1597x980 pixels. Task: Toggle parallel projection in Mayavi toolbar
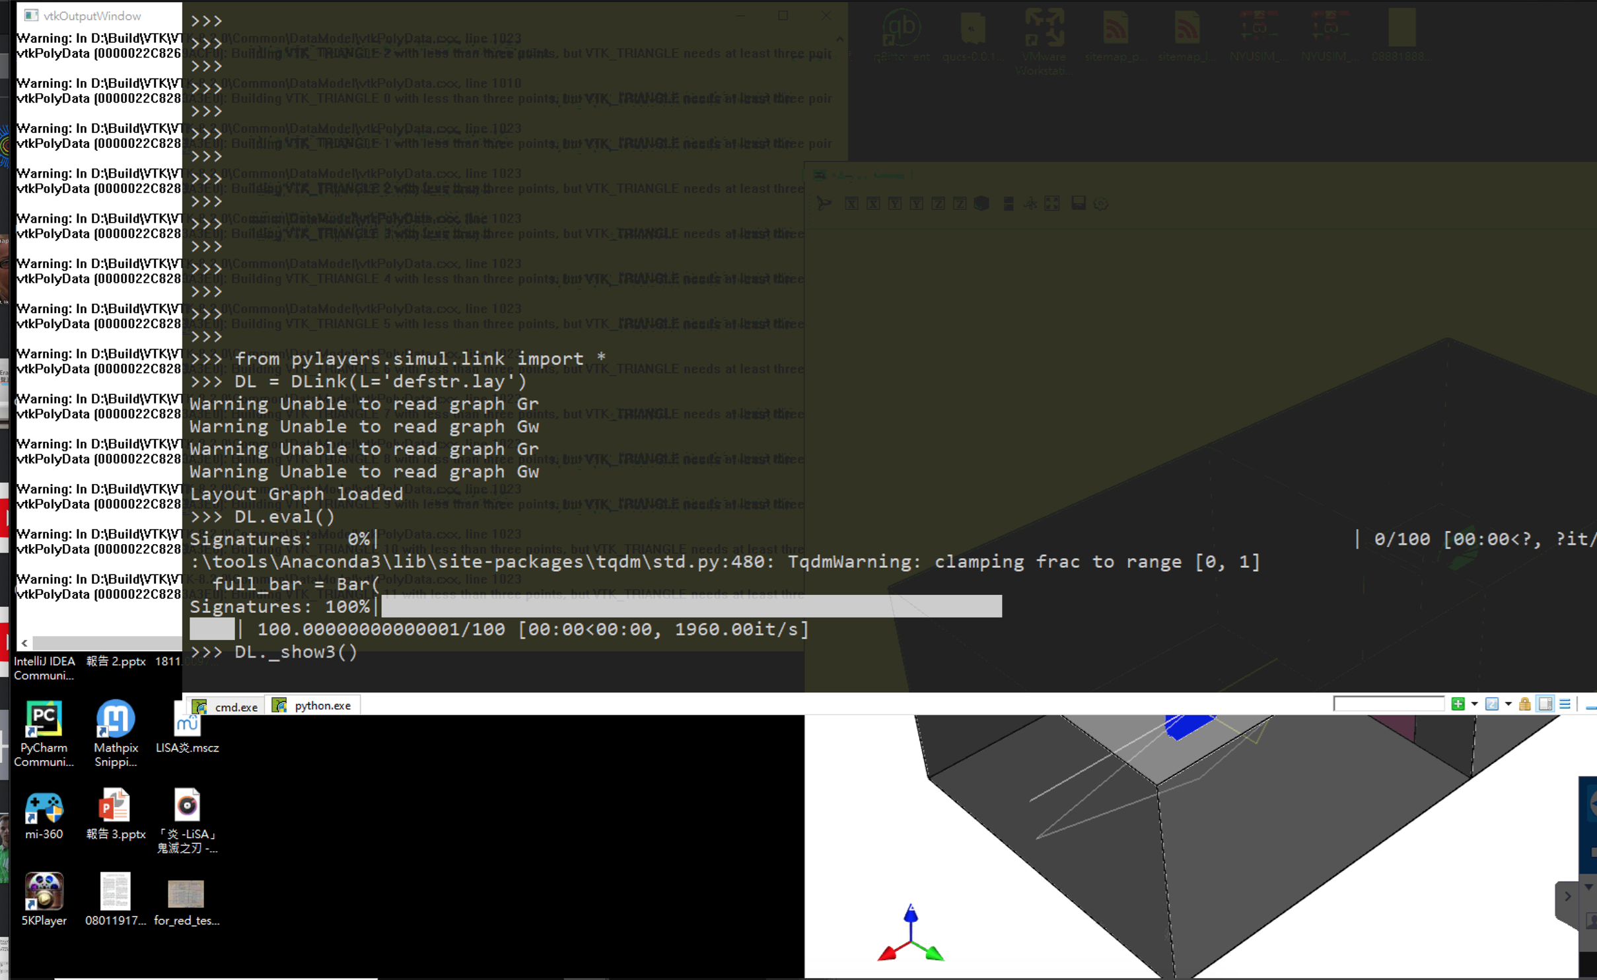(x=1008, y=203)
